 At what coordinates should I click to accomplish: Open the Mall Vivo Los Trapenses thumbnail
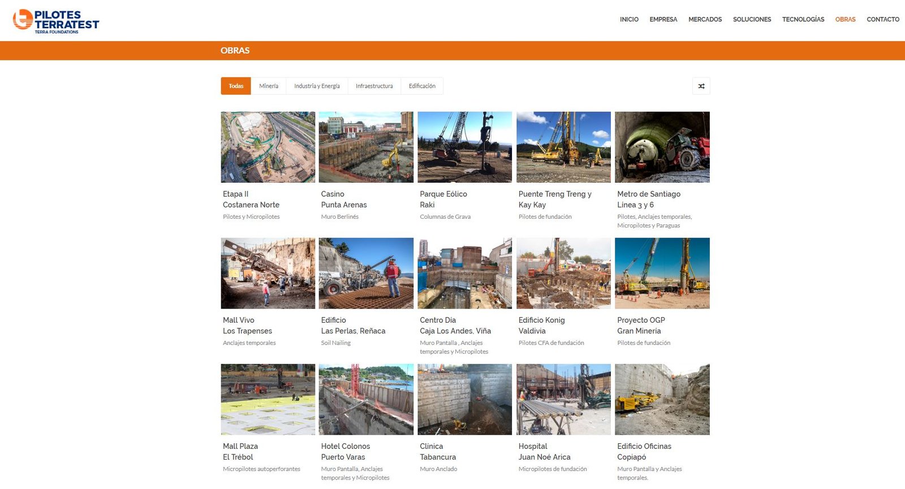(268, 273)
